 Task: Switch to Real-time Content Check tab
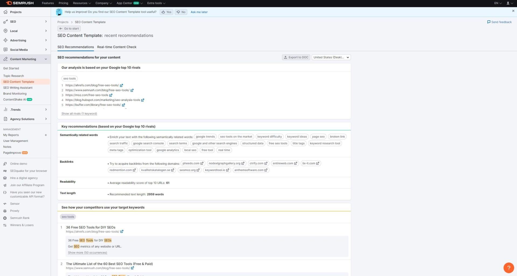[117, 47]
